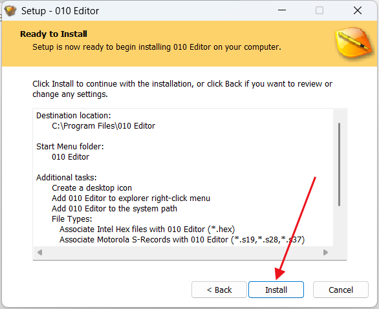Screen dimensions: 379x309
Task: Click the 'Create a desktop icon' line
Action: [92, 188]
